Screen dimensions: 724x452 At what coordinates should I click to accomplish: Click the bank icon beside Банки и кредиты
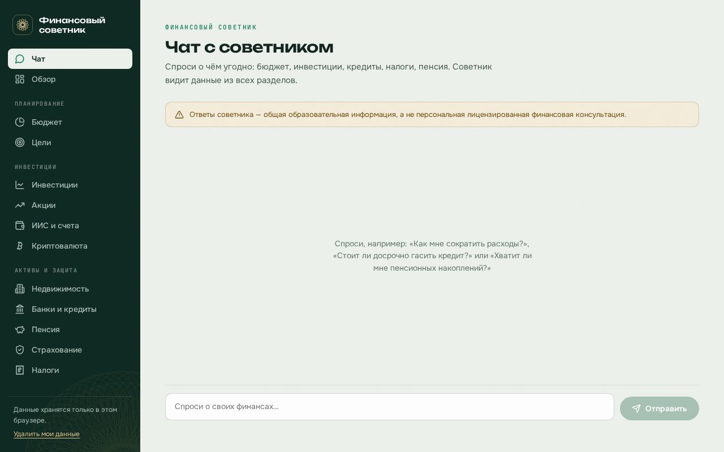[20, 309]
